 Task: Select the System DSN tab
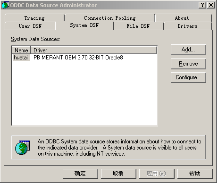[x=84, y=25]
